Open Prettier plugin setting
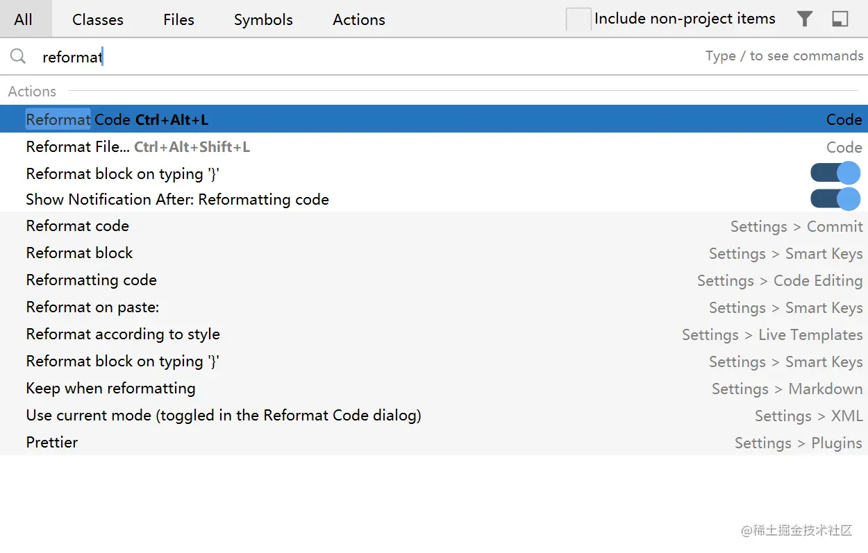Viewport: 868px width, 553px height. (52, 443)
